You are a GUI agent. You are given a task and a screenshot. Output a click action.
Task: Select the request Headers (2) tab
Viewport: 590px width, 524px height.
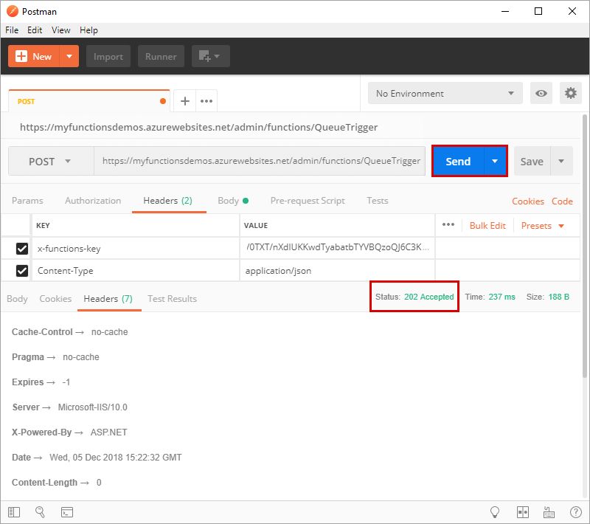click(x=168, y=201)
